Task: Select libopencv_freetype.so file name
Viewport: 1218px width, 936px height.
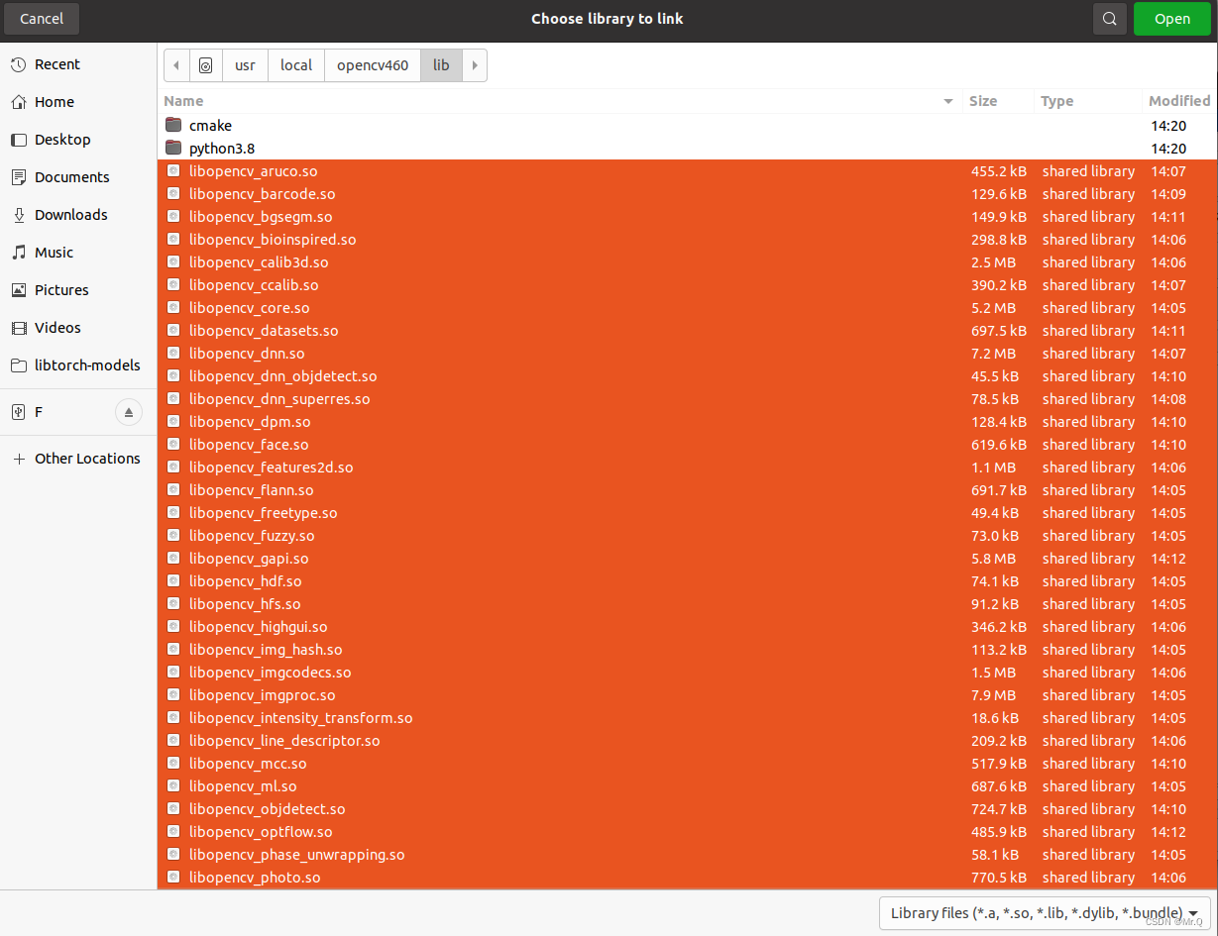Action: [x=264, y=513]
